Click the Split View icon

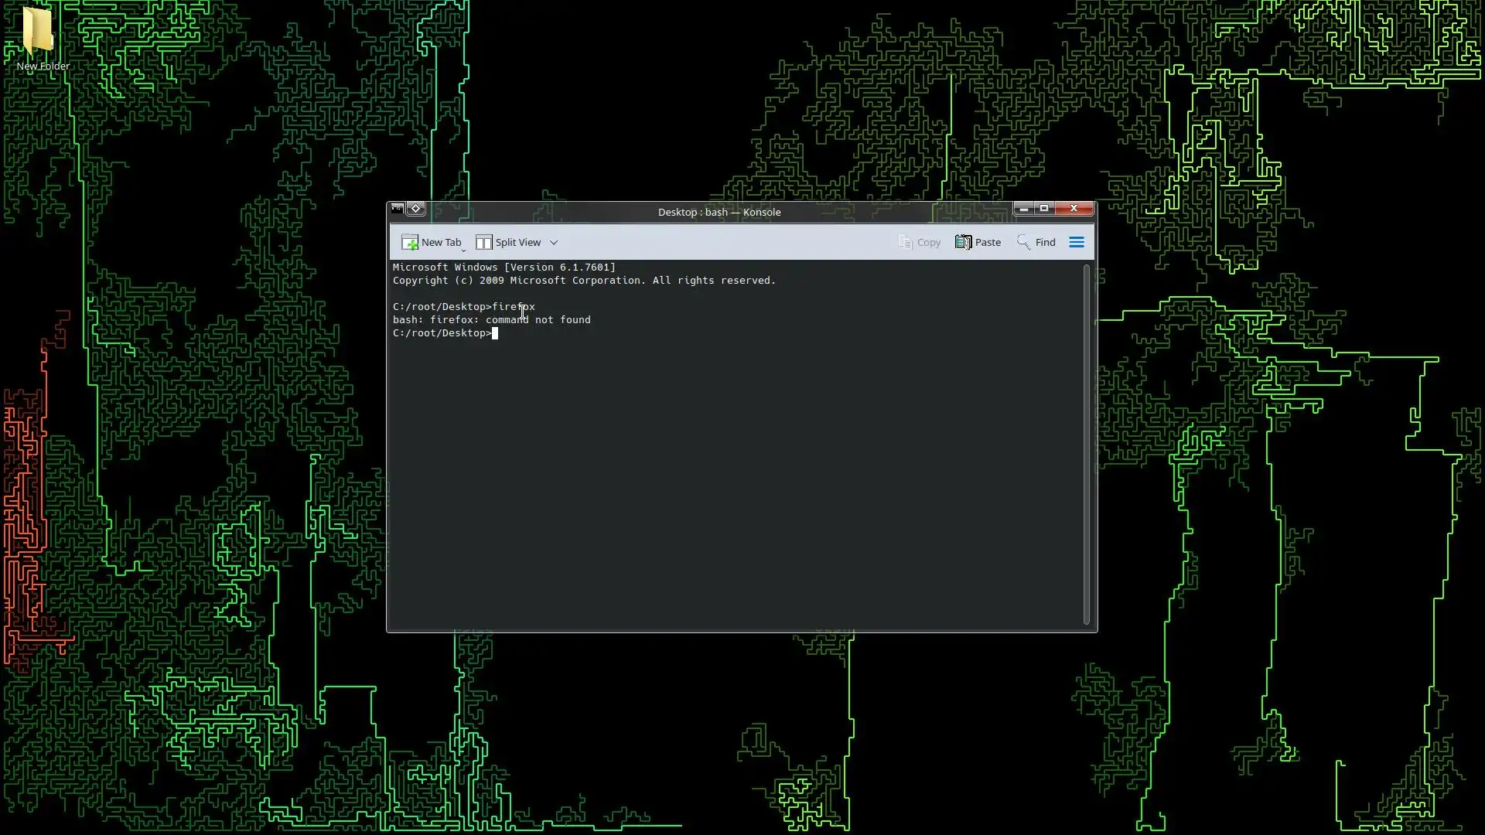pos(483,242)
